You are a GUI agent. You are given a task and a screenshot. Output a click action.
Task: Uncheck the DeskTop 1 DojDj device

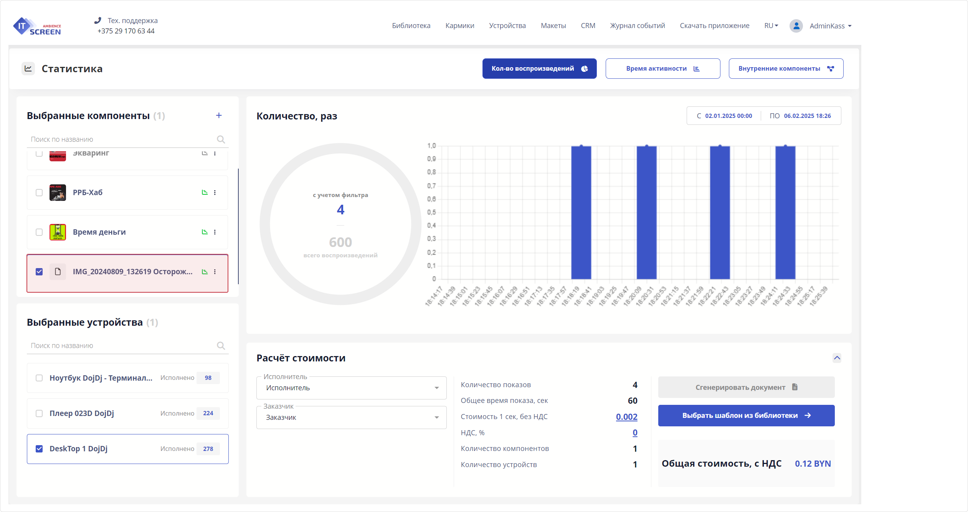[x=39, y=449]
